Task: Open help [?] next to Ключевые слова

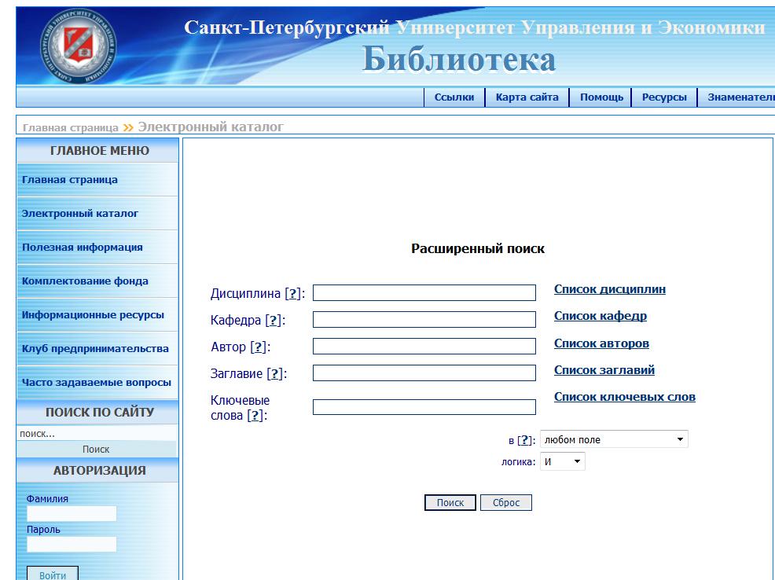Action: point(255,416)
